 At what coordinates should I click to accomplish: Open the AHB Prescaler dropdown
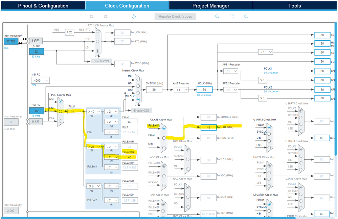(x=181, y=89)
